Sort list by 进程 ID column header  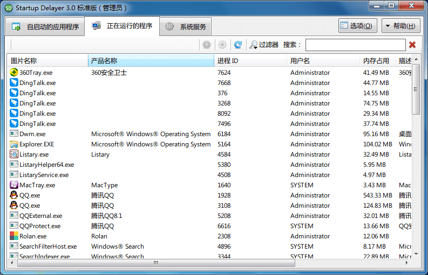(x=228, y=61)
